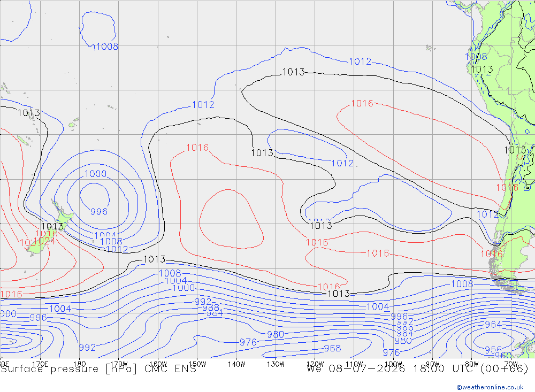
Task: Click the 964 isobar label
Action: coord(493,325)
